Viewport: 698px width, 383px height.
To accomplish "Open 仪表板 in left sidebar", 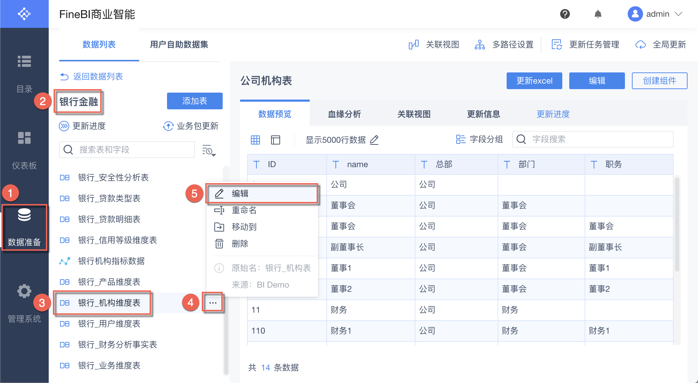I will tap(24, 150).
